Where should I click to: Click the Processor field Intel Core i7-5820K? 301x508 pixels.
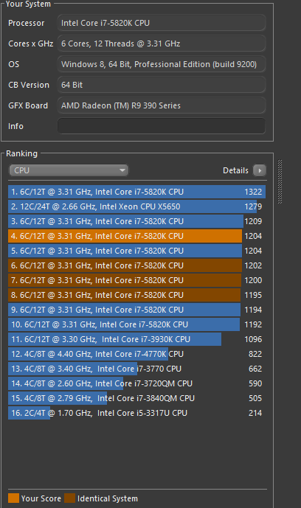coord(162,23)
